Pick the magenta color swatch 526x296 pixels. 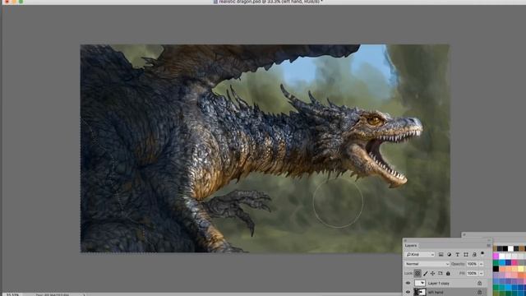pos(496,256)
